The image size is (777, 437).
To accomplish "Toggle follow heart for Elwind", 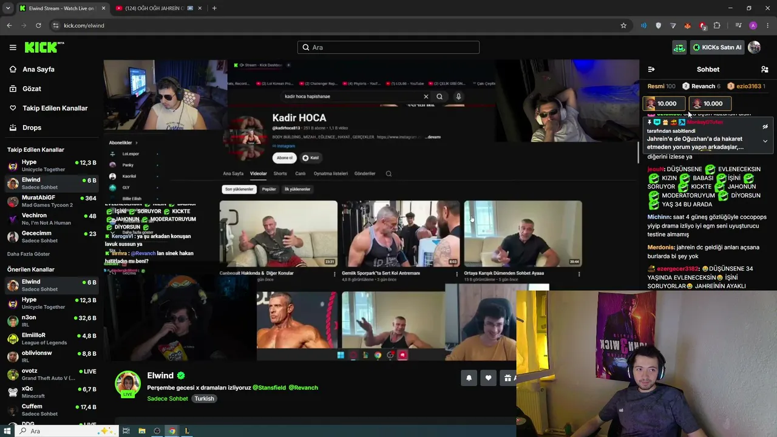I will tap(488, 378).
